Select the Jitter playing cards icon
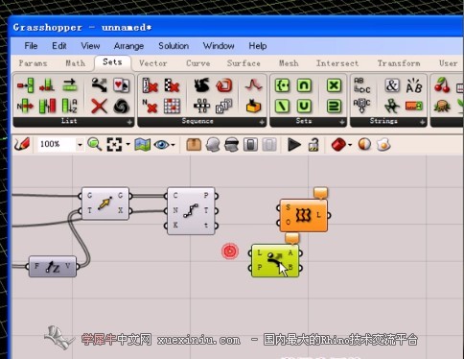The width and height of the screenshot is (464, 359). click(x=122, y=85)
